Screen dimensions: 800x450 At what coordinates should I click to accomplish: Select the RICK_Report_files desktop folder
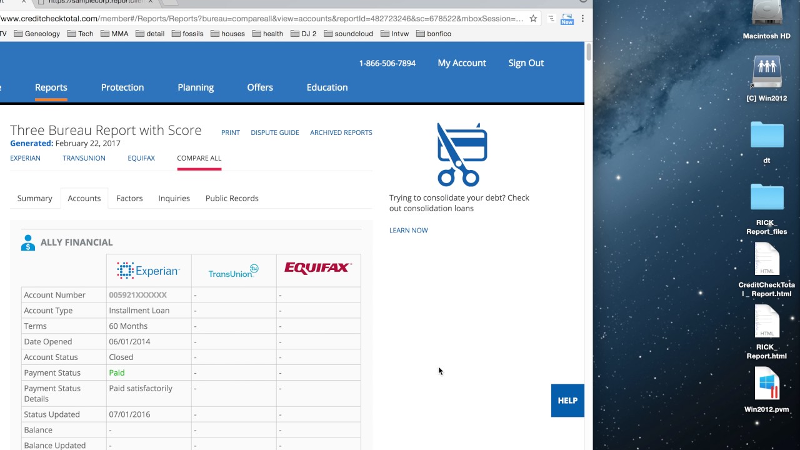point(767,209)
